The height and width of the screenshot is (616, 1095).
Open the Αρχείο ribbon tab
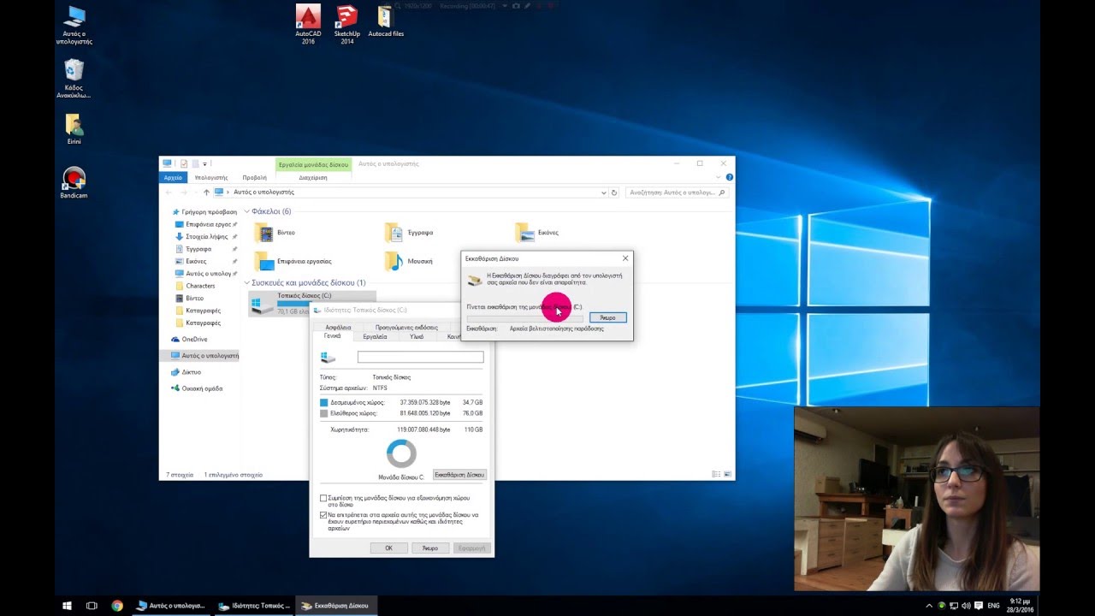click(173, 177)
